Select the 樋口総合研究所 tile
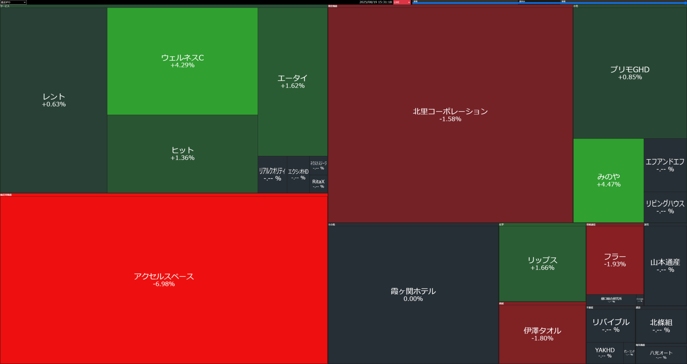 tap(611, 300)
